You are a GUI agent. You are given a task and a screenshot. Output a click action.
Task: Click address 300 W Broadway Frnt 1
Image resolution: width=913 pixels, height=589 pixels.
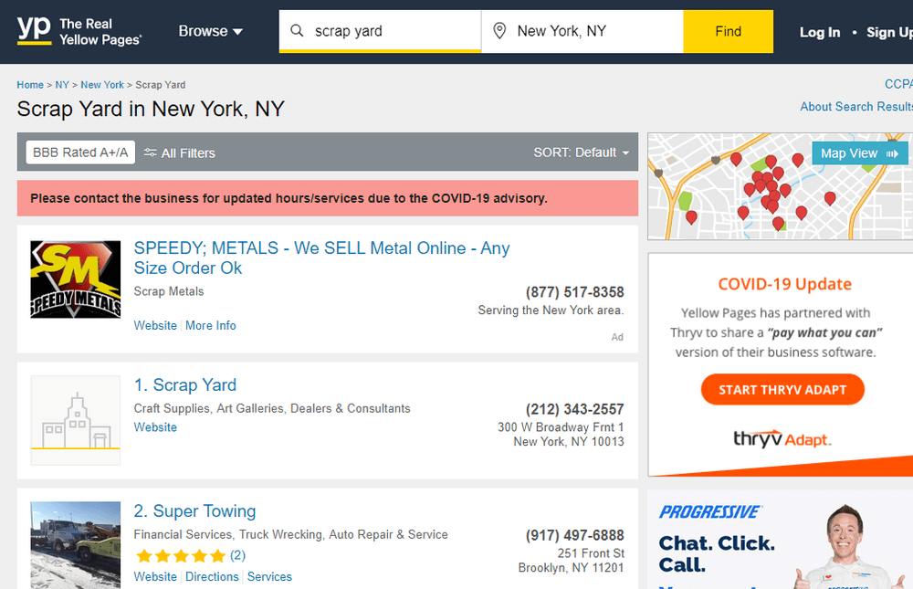tap(561, 427)
